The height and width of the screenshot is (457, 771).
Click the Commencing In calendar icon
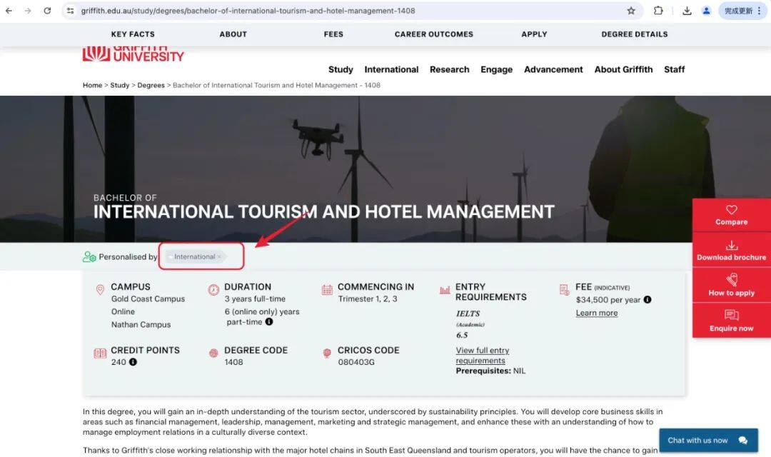pyautogui.click(x=327, y=290)
